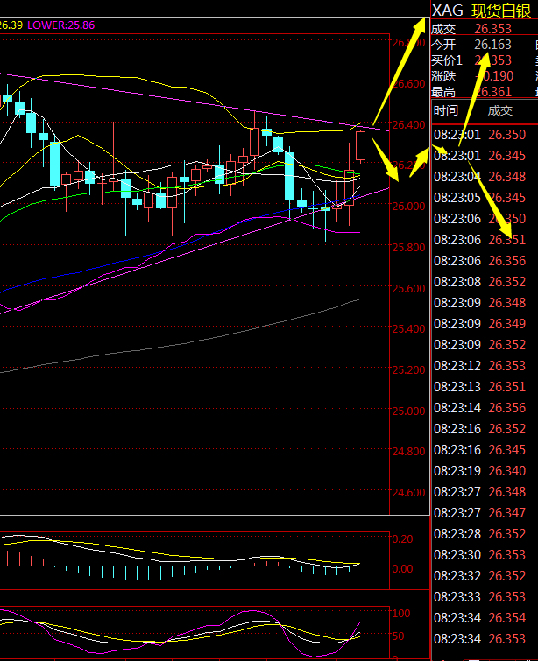Select the 成交 column header in tick list
The height and width of the screenshot is (661, 538).
pyautogui.click(x=499, y=110)
